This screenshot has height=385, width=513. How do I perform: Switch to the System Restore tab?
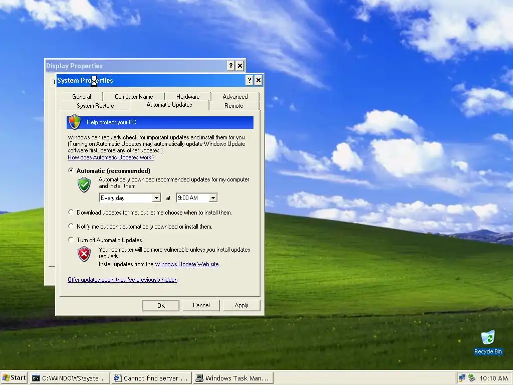95,106
